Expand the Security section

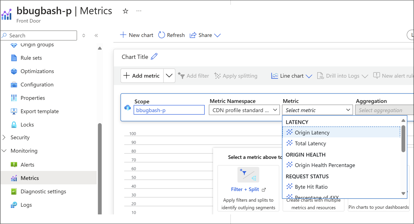[x=4, y=138]
